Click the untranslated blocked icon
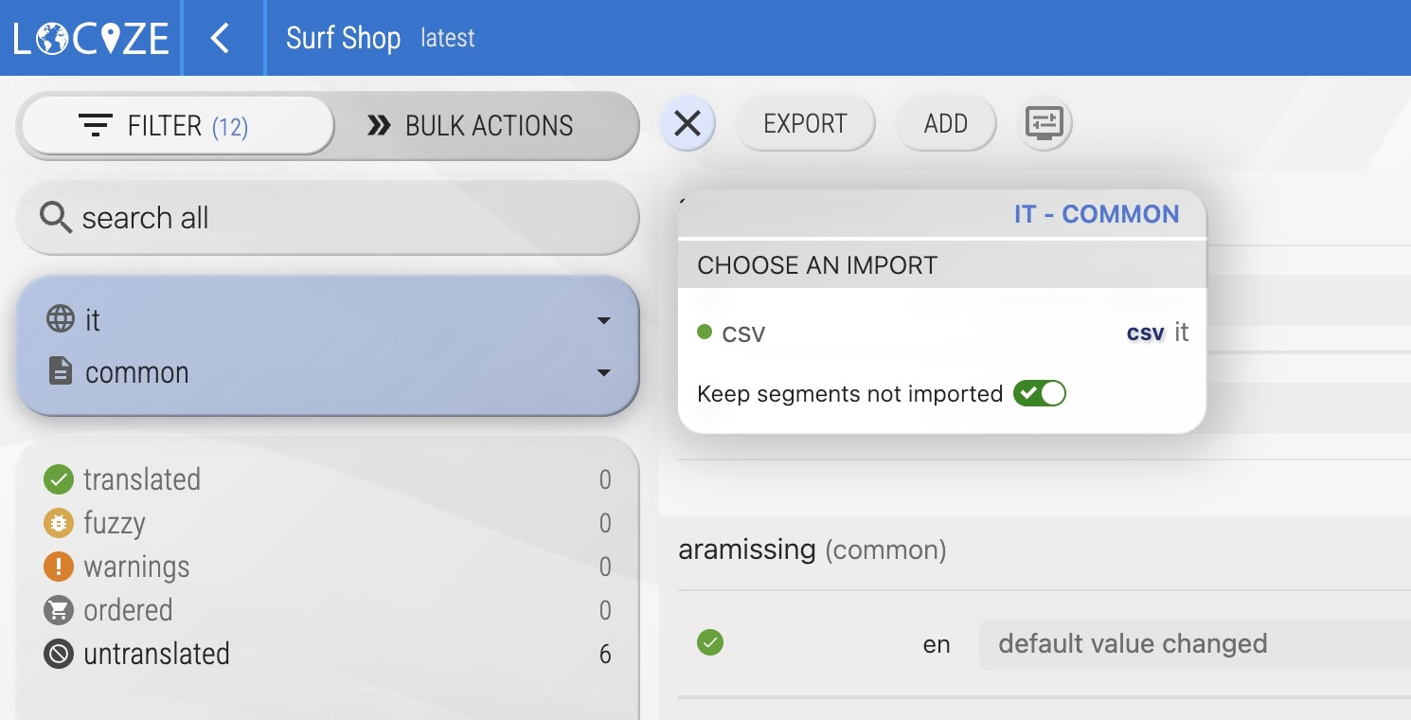Image resolution: width=1411 pixels, height=720 pixels. point(59,654)
